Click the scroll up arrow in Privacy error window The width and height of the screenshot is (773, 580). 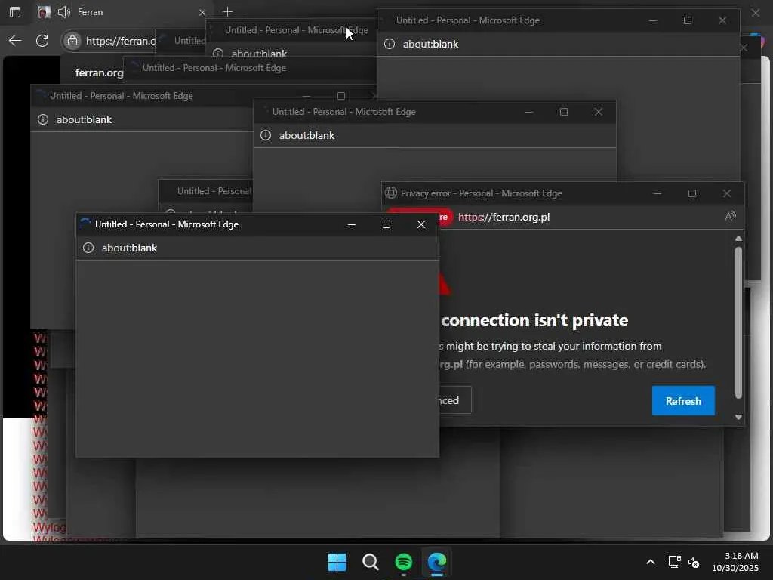[738, 238]
